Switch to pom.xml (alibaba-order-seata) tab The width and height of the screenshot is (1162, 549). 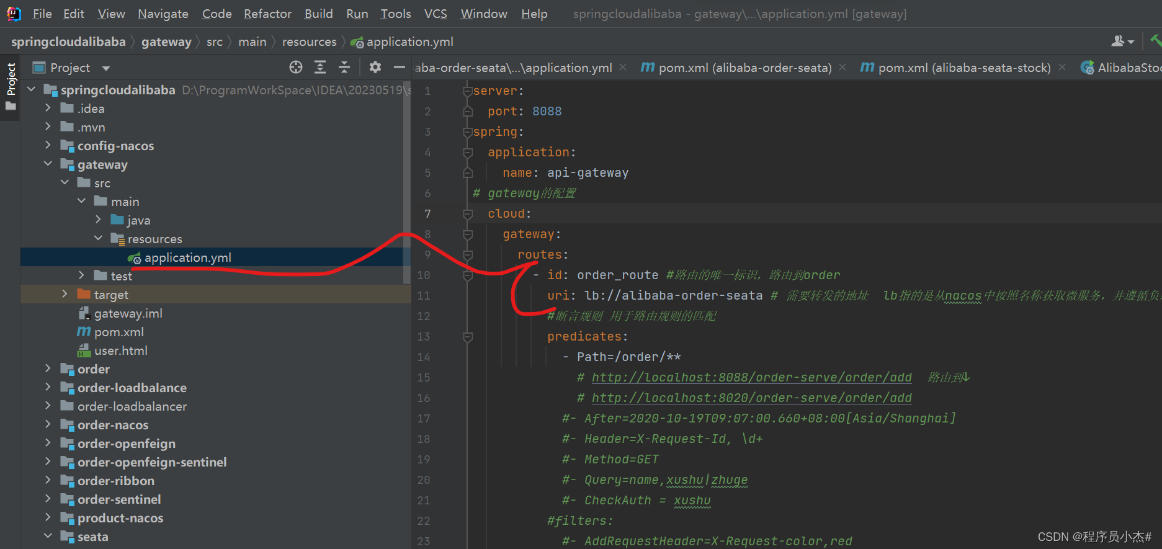click(x=736, y=67)
